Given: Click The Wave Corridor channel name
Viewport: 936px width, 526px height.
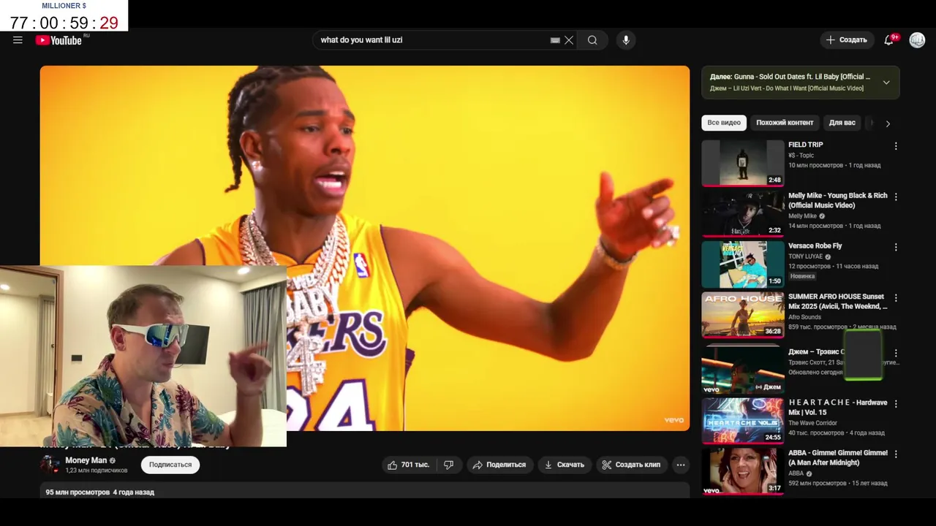Looking at the screenshot, I should pyautogui.click(x=812, y=423).
